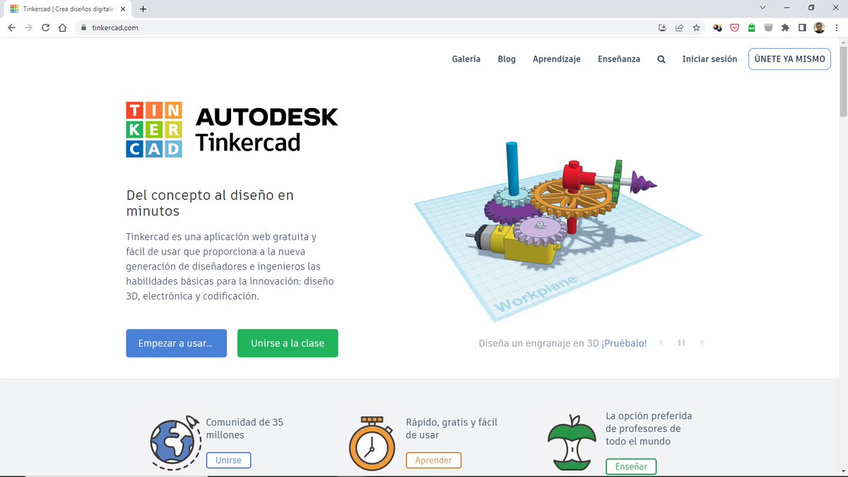The height and width of the screenshot is (477, 848).
Task: Go back with browser back arrow
Action: point(11,28)
